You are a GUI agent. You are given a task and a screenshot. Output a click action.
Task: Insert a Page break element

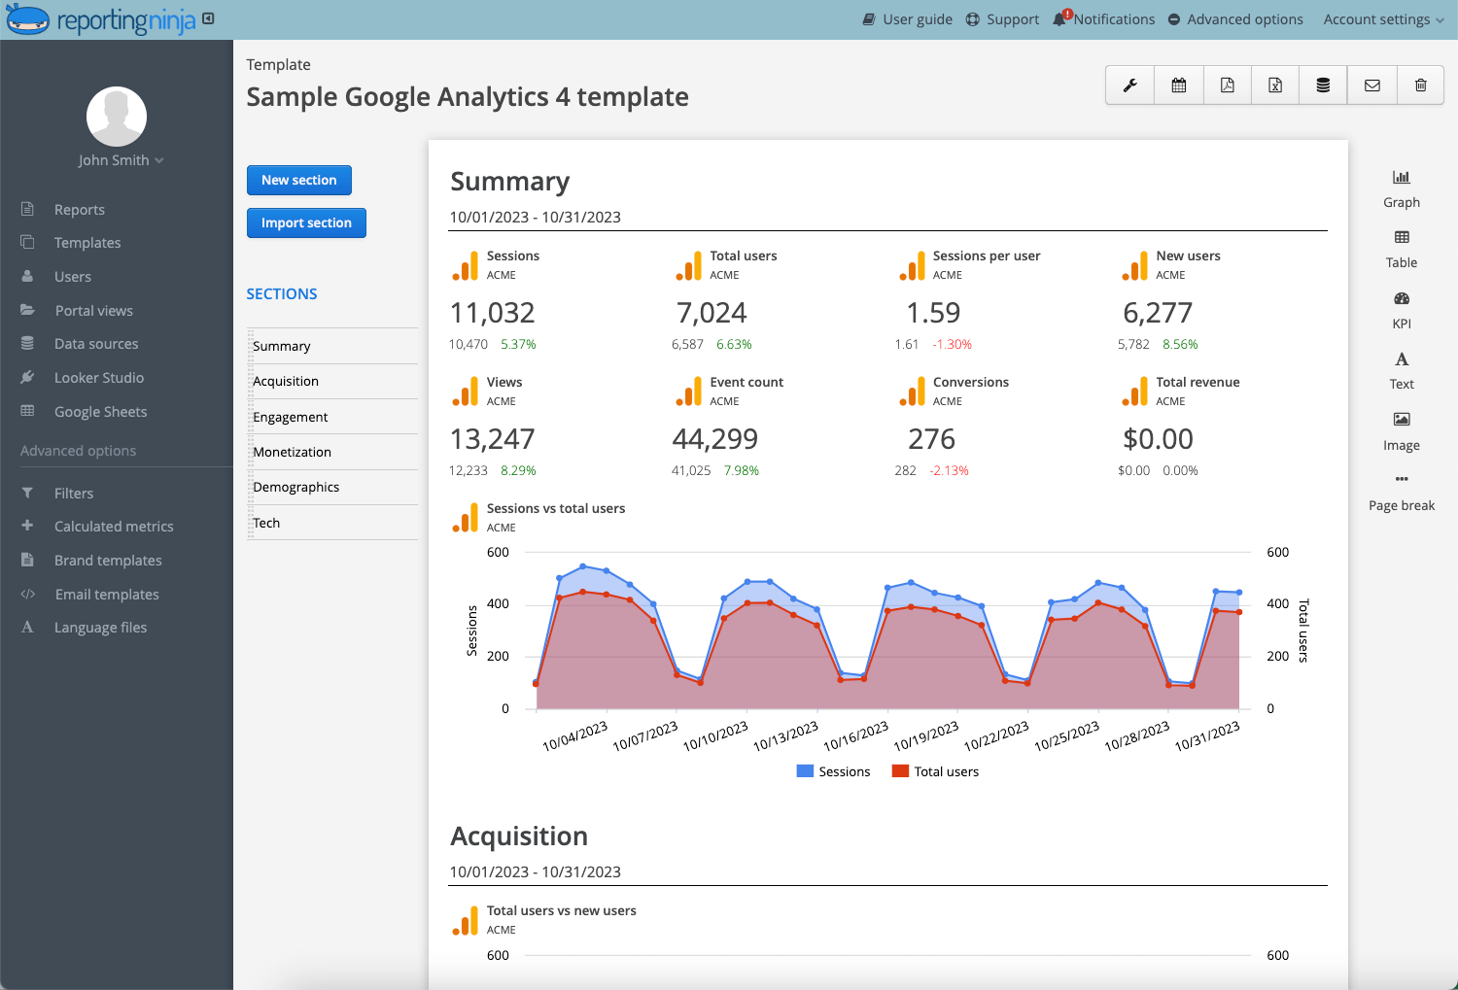pos(1401,491)
